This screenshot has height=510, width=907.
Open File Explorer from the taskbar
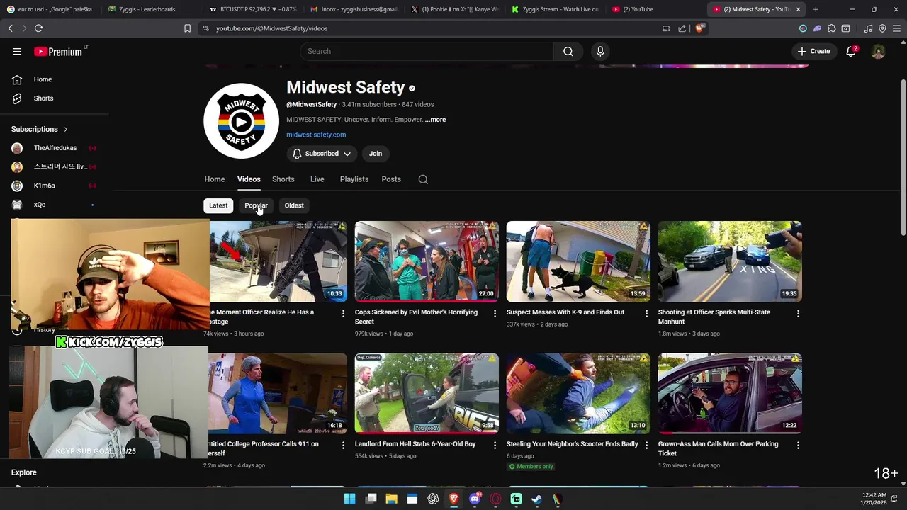(391, 499)
